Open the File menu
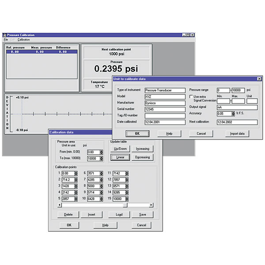This screenshot has height=265, width=265. [x=6, y=40]
